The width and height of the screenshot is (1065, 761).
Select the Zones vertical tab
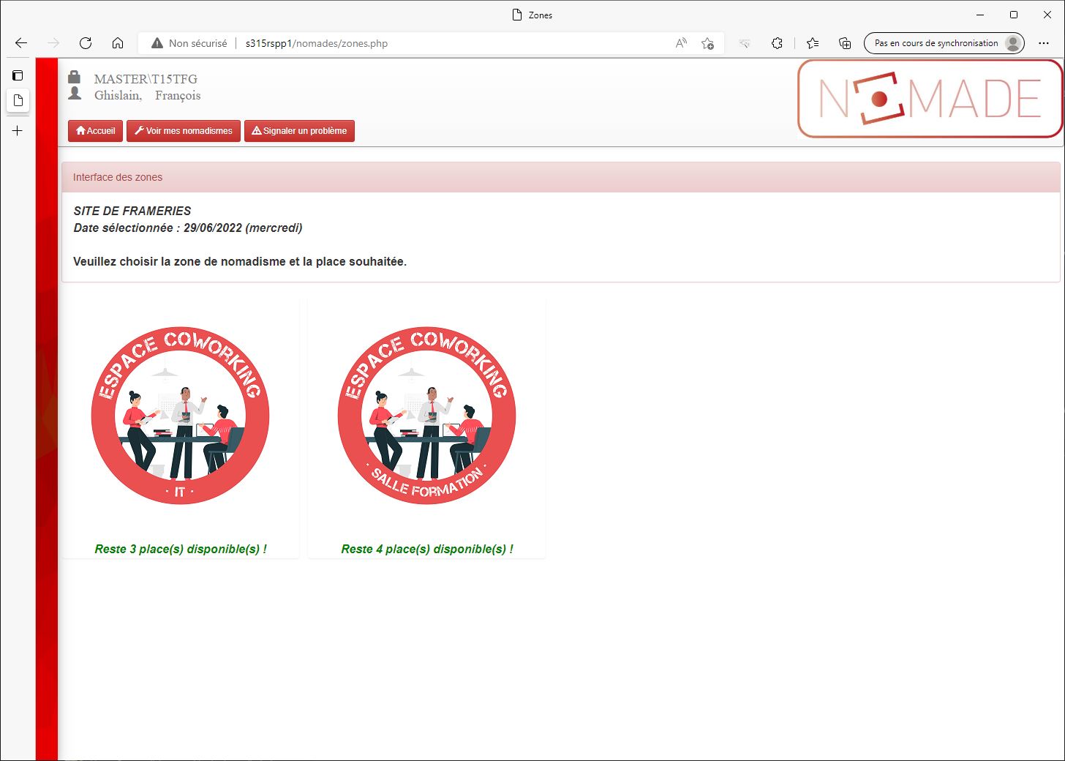[18, 100]
